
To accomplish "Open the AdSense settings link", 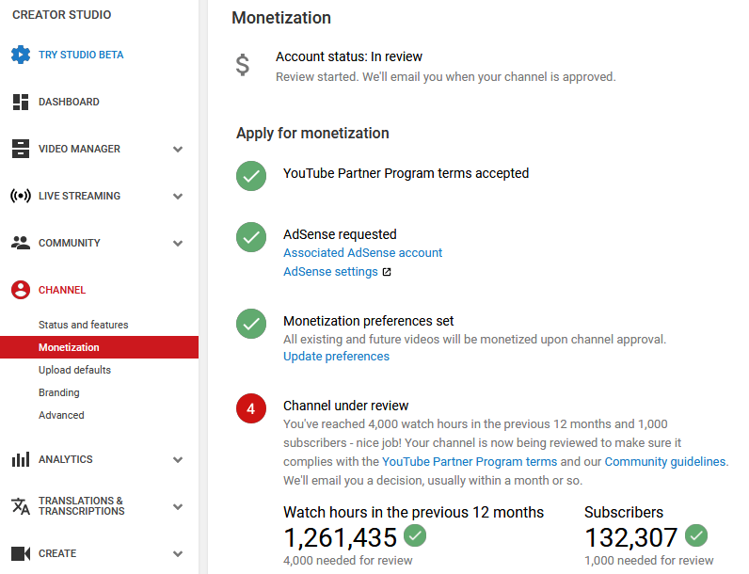I will [330, 272].
